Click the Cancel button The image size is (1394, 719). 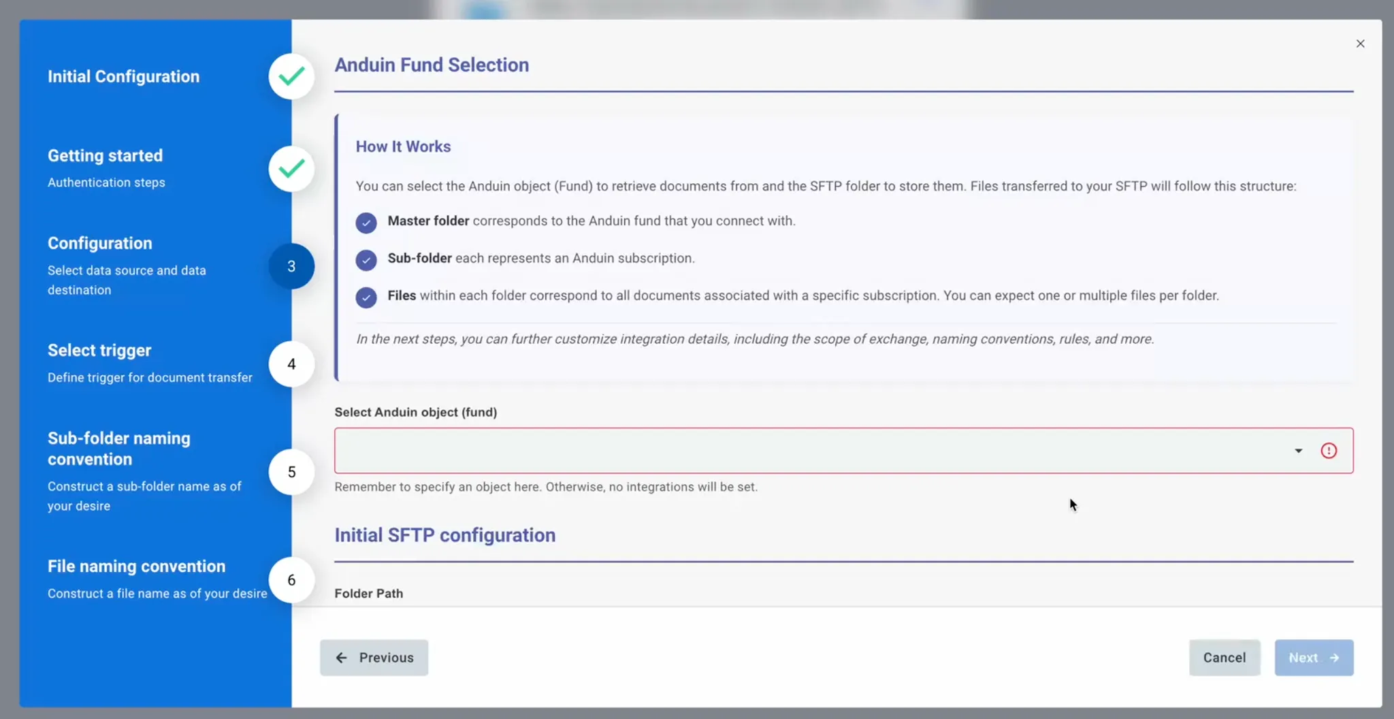click(1225, 658)
